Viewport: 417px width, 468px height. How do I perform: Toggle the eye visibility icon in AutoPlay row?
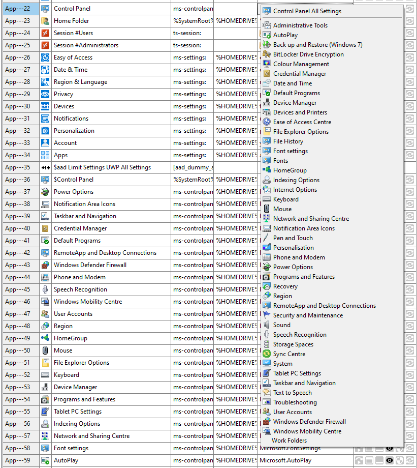(x=390, y=460)
